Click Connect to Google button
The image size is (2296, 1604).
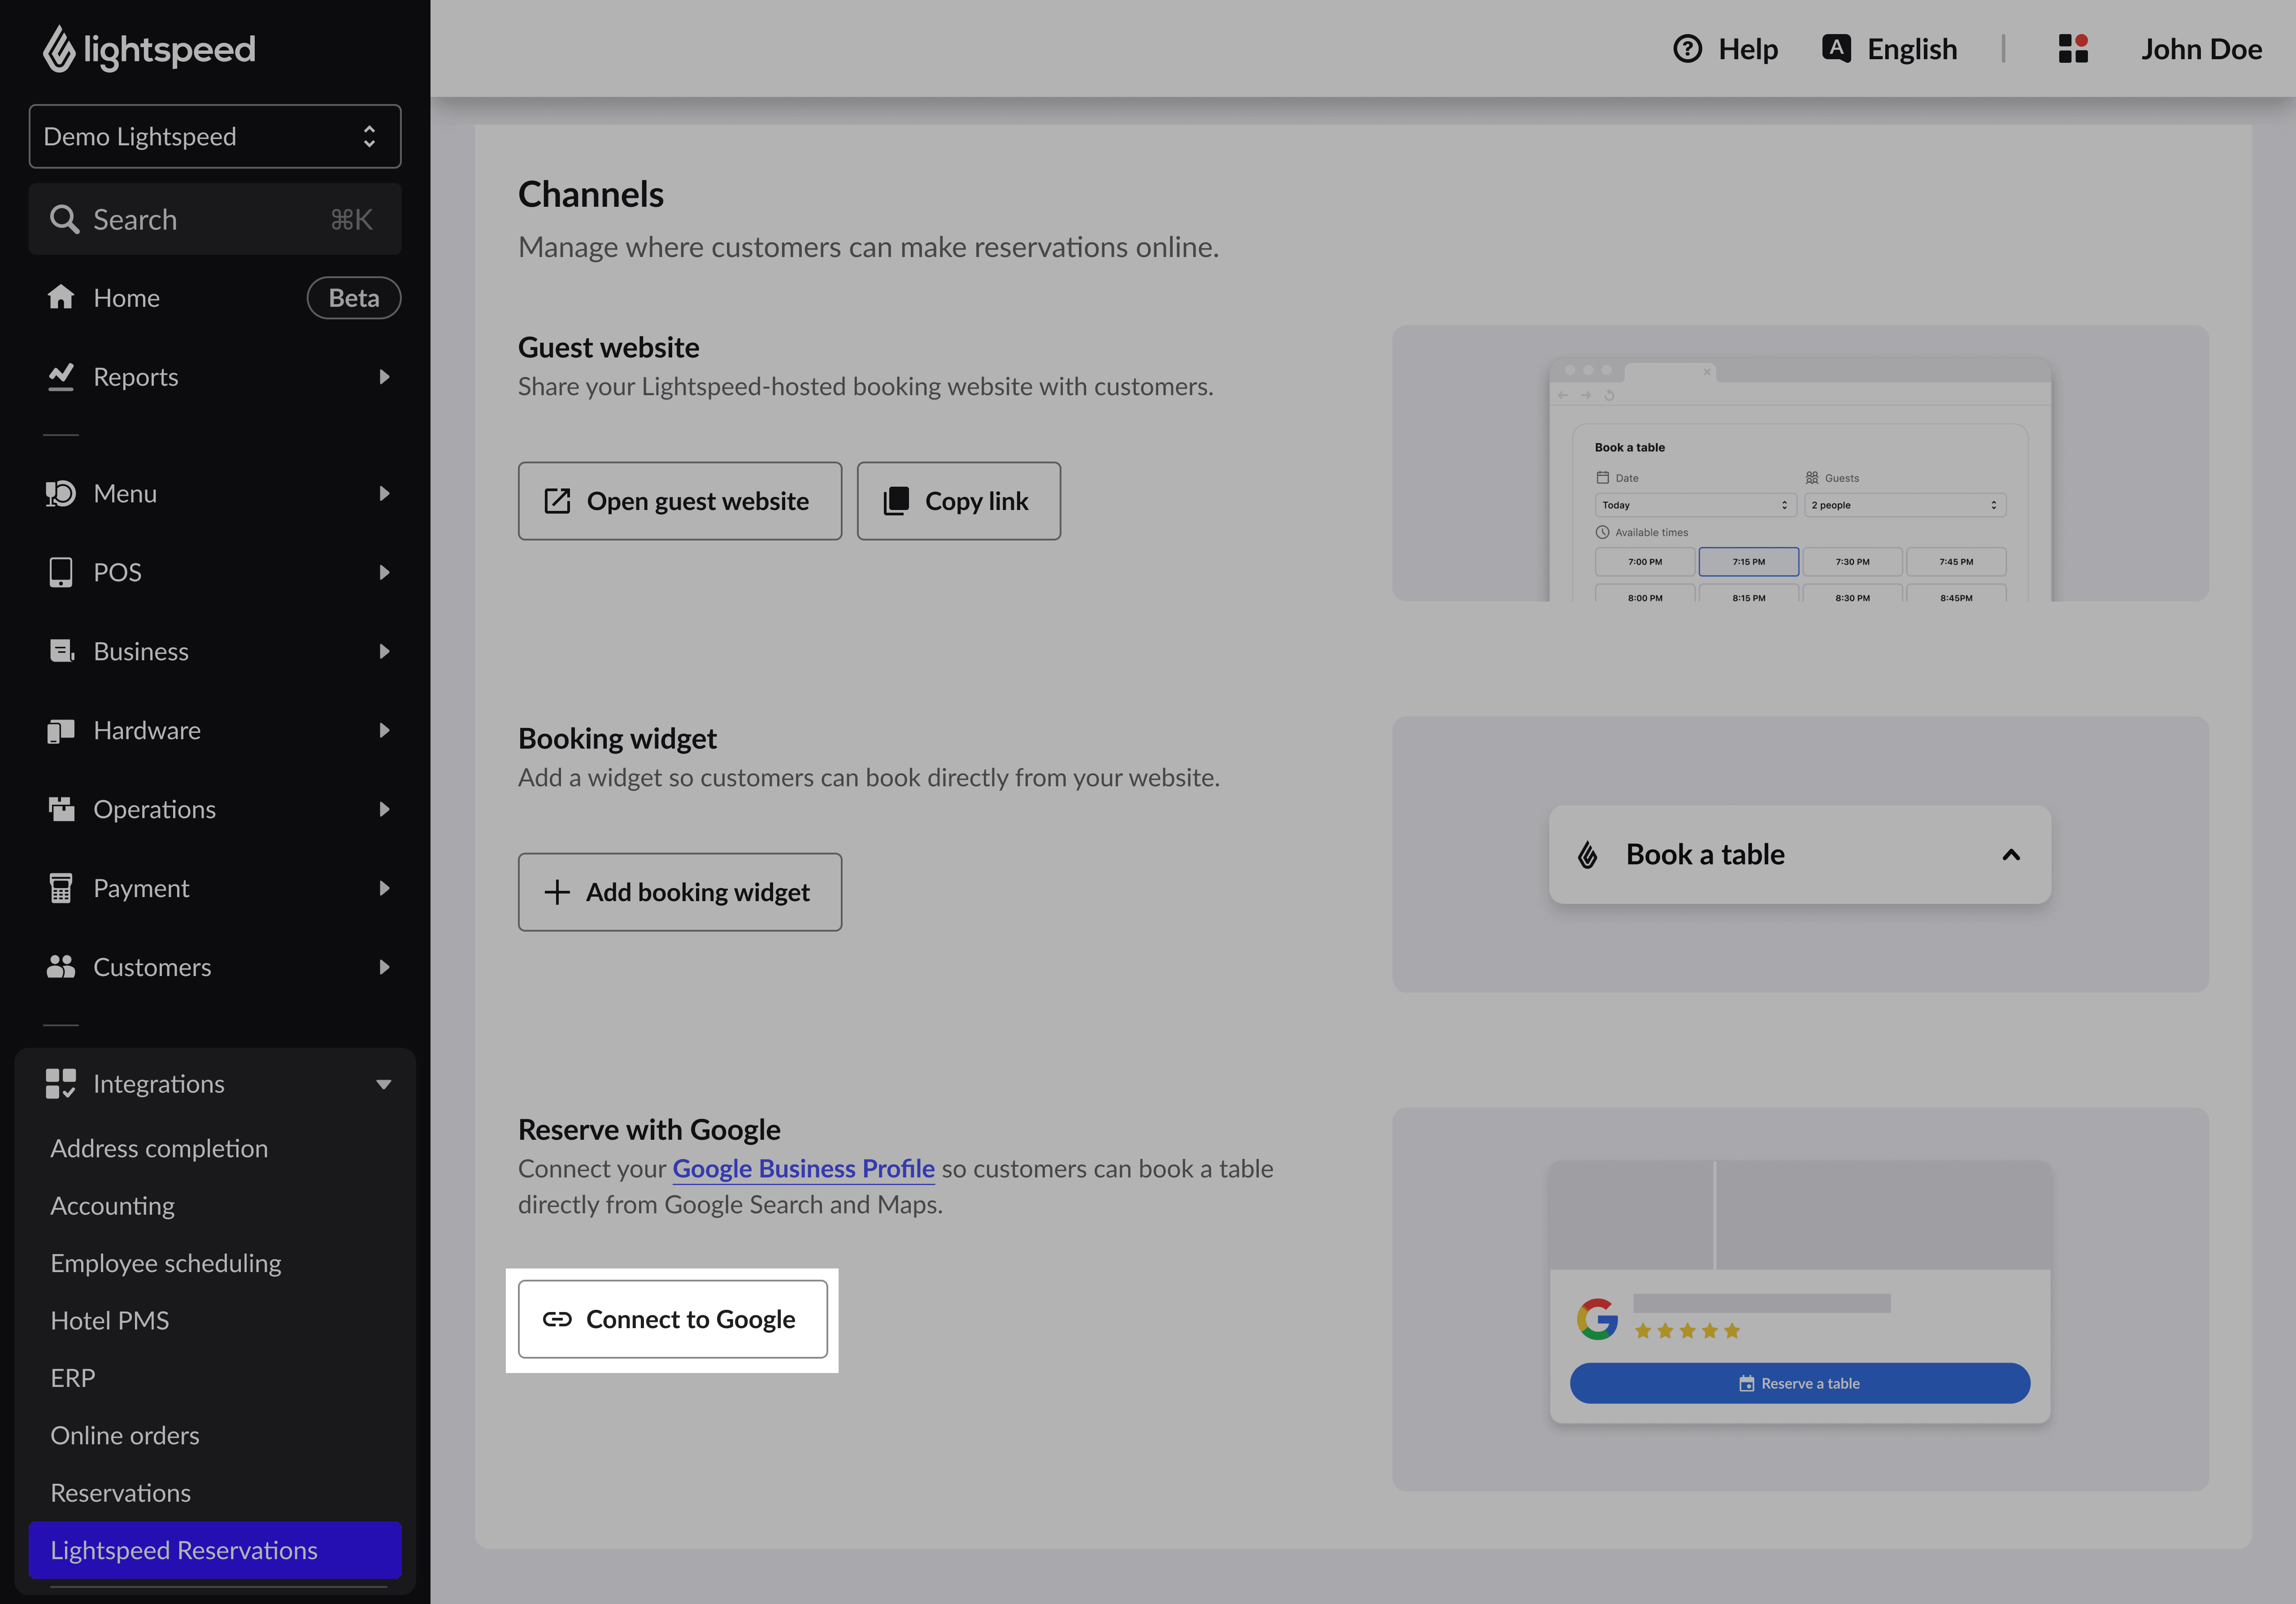click(x=672, y=1319)
